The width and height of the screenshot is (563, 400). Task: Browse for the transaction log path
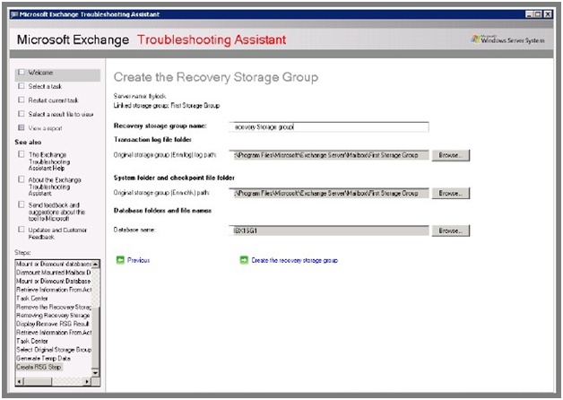point(451,155)
